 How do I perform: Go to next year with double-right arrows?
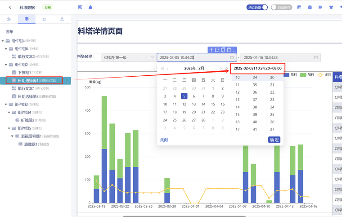pos(226,69)
